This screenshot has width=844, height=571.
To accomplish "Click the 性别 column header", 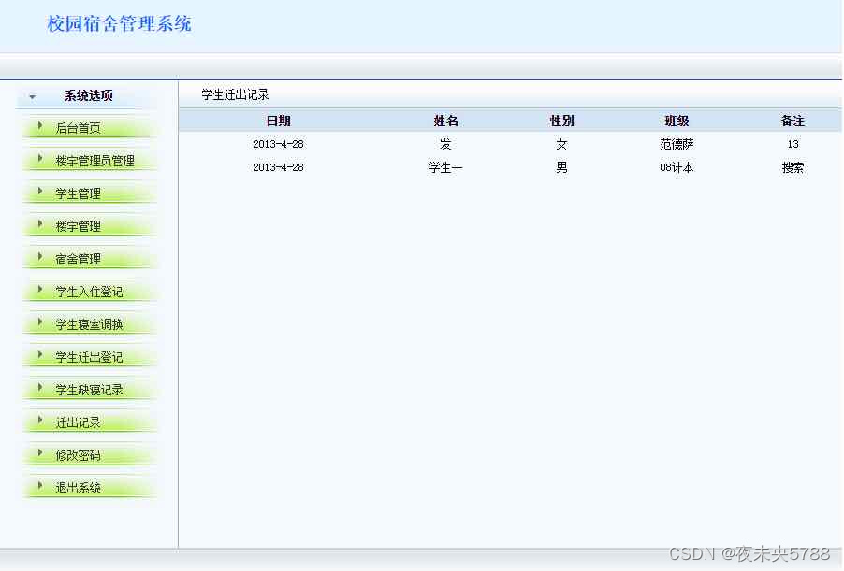I will 561,121.
